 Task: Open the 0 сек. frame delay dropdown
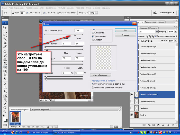point(20,124)
